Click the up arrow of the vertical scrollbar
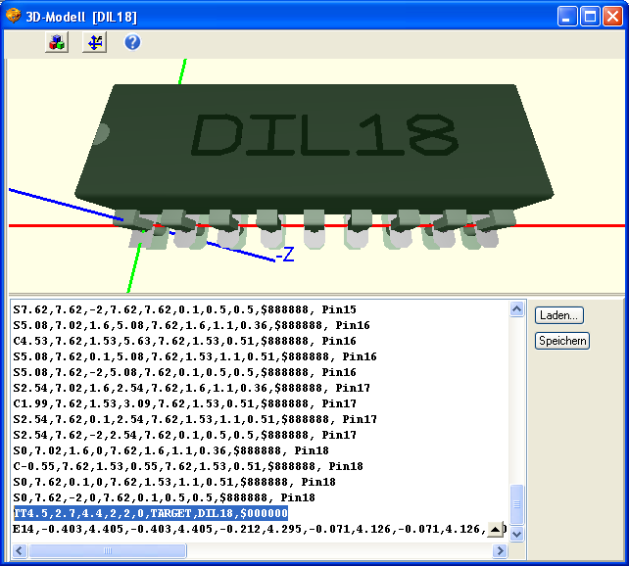629x566 pixels. [x=516, y=309]
